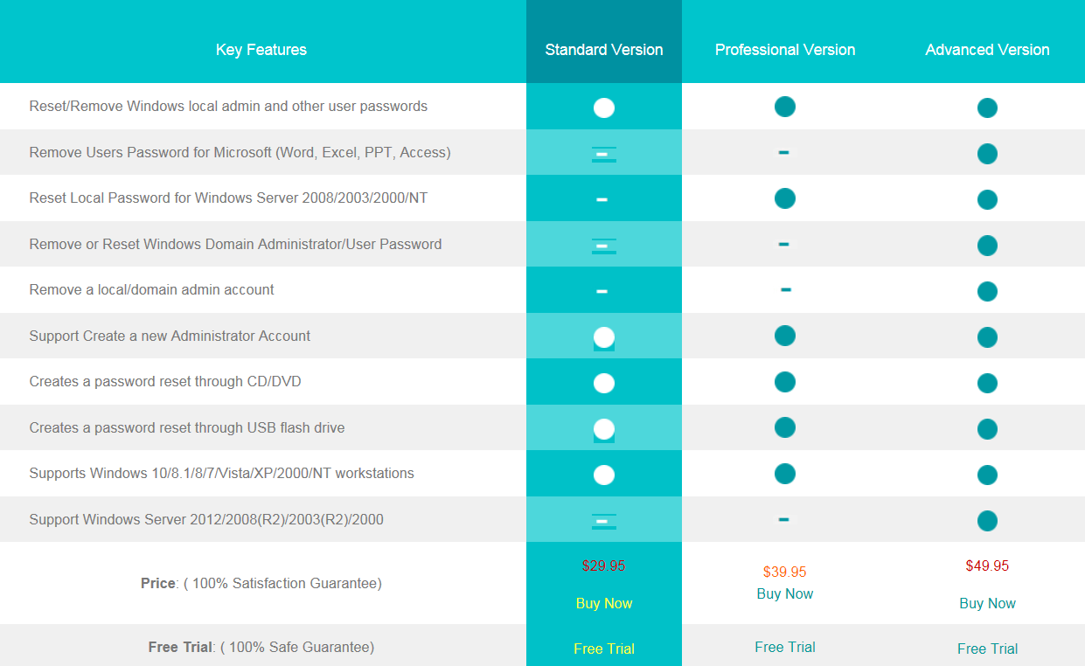Click the Key Features header
Viewport: 1085px width, 666px height.
[x=261, y=50]
